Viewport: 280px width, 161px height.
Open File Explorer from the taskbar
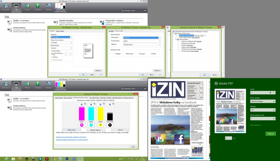tap(13, 159)
